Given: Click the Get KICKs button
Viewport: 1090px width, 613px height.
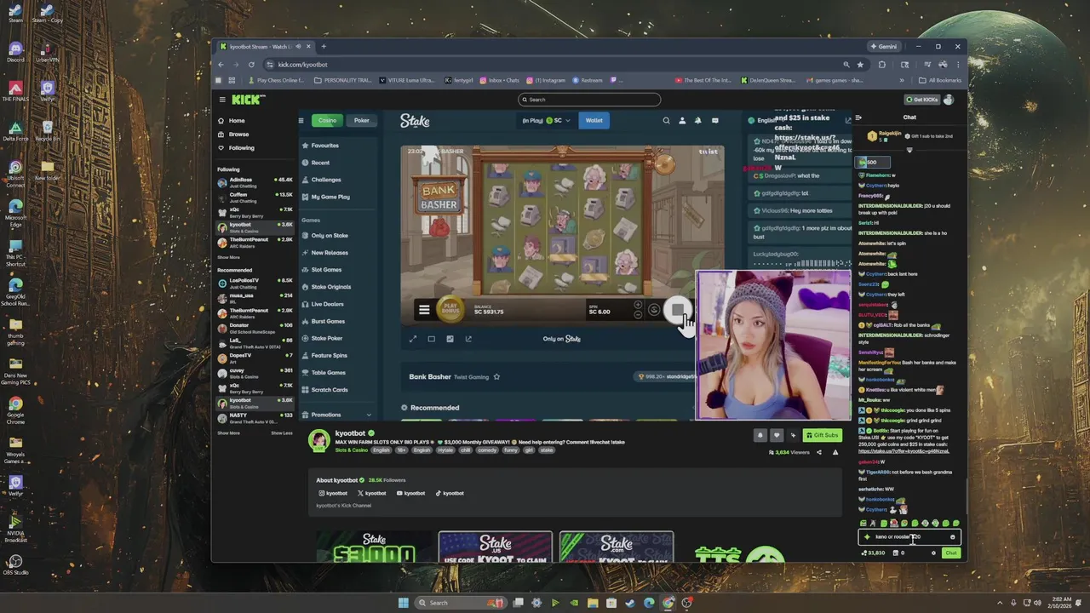Looking at the screenshot, I should (921, 100).
